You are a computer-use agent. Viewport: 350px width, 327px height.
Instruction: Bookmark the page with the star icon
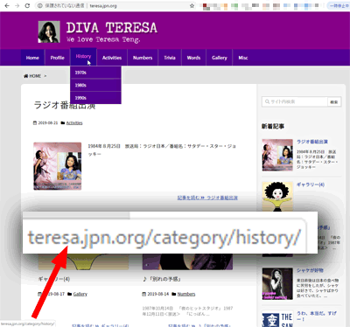point(192,5)
